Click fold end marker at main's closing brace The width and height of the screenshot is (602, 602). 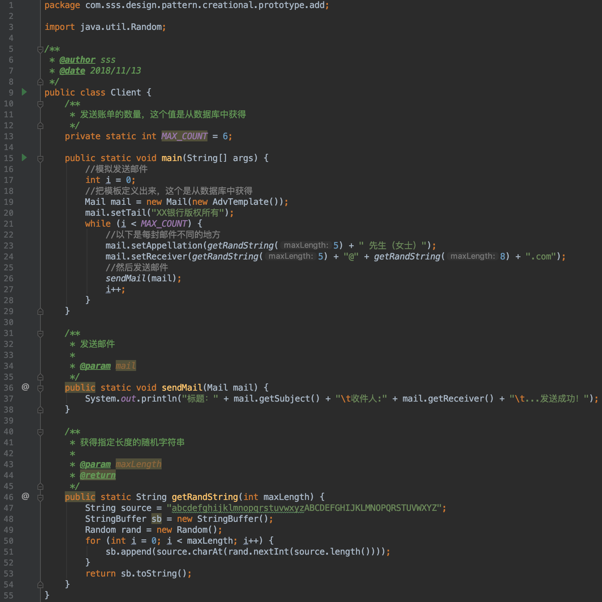[40, 312]
